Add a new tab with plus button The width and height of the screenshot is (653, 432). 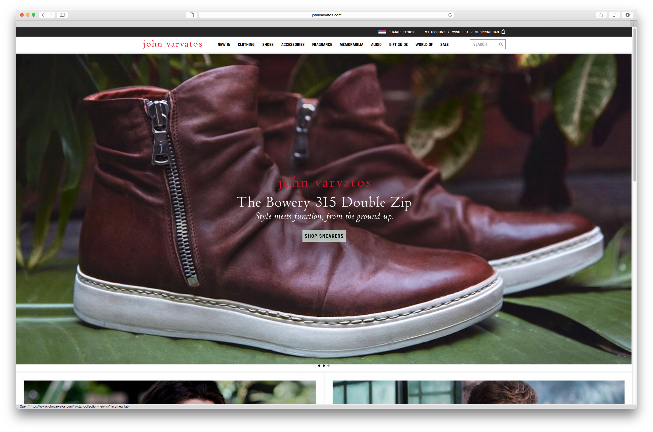[633, 24]
